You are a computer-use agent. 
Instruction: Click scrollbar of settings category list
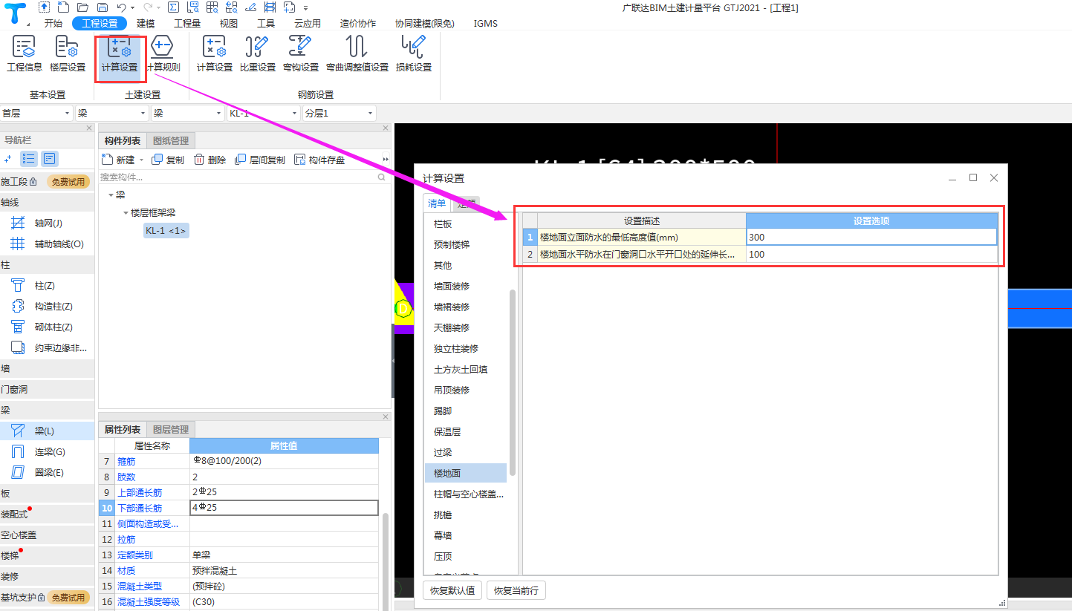(512, 382)
